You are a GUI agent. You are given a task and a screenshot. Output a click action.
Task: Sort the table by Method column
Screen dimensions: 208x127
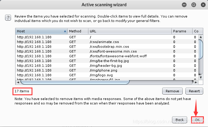tap(78, 31)
